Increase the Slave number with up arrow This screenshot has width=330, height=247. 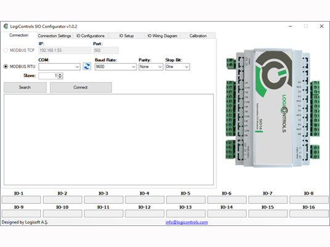tap(60, 74)
